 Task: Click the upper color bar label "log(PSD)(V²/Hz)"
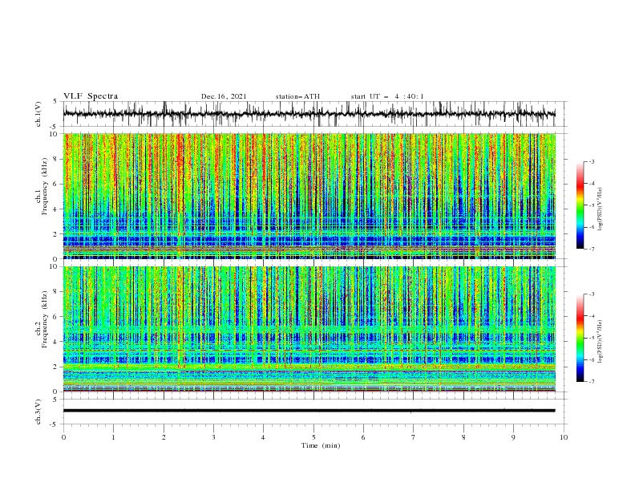click(x=600, y=209)
